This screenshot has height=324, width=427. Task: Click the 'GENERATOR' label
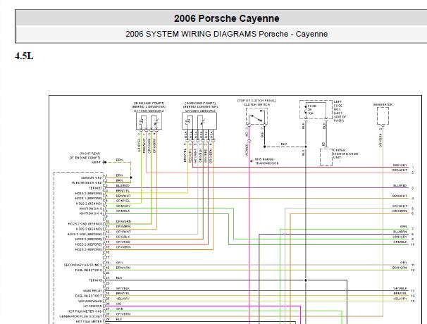click(x=383, y=104)
